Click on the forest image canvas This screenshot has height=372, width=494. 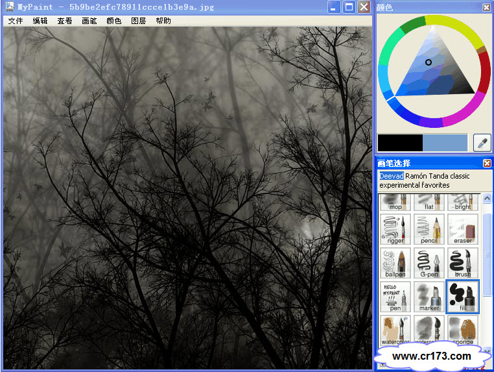click(188, 198)
